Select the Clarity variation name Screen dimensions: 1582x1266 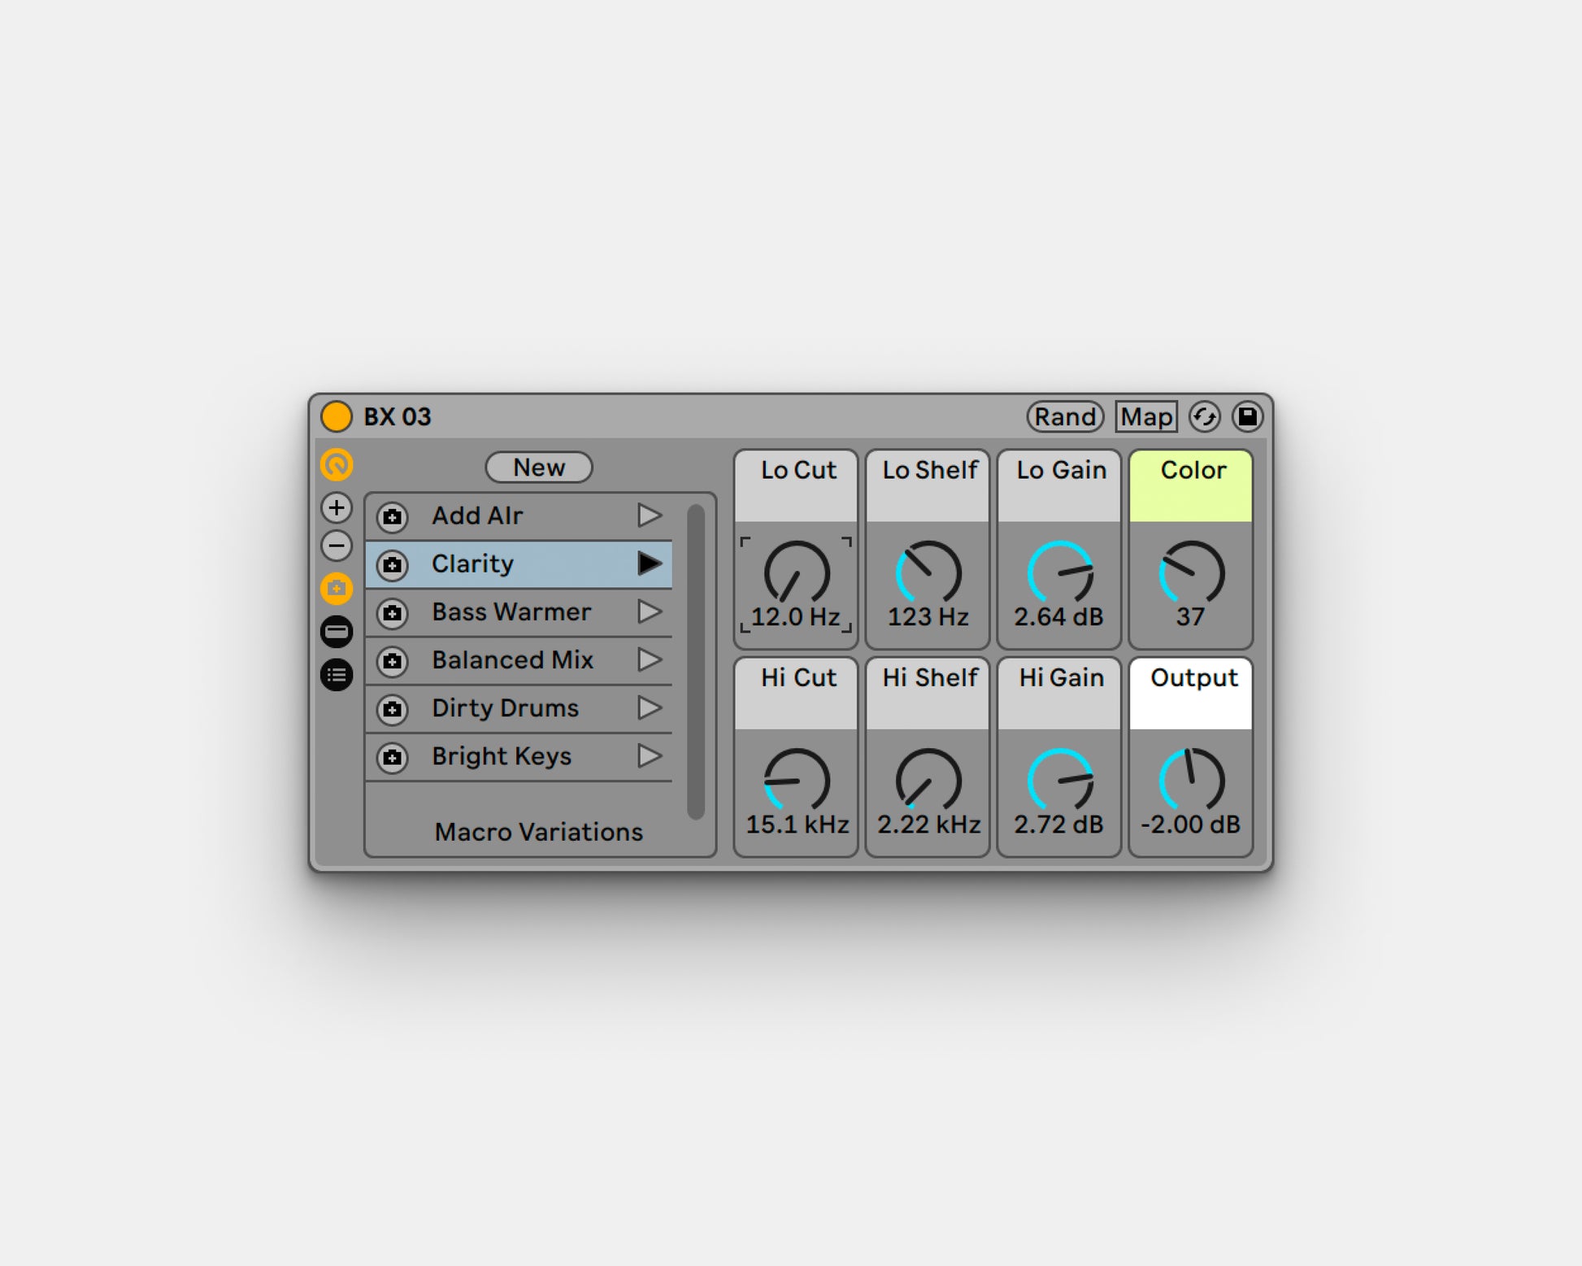click(x=472, y=563)
